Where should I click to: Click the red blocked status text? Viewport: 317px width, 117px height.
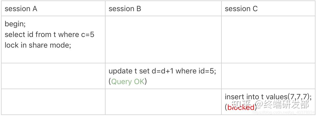point(241,107)
